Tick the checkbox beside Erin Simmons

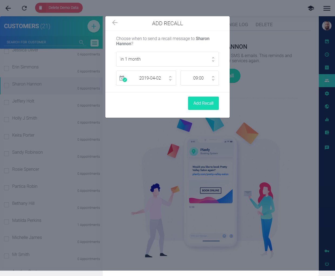6,68
